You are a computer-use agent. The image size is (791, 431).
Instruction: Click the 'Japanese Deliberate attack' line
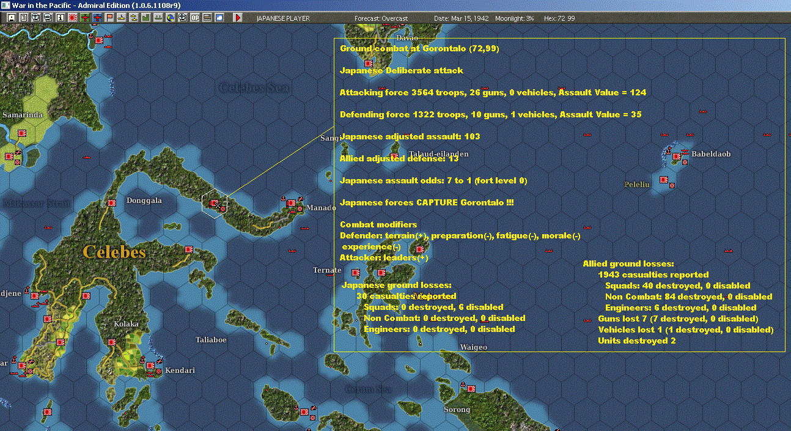(402, 70)
